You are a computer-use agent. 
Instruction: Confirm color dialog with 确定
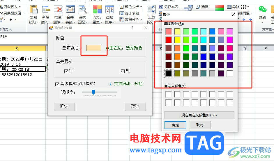[x=175, y=125]
